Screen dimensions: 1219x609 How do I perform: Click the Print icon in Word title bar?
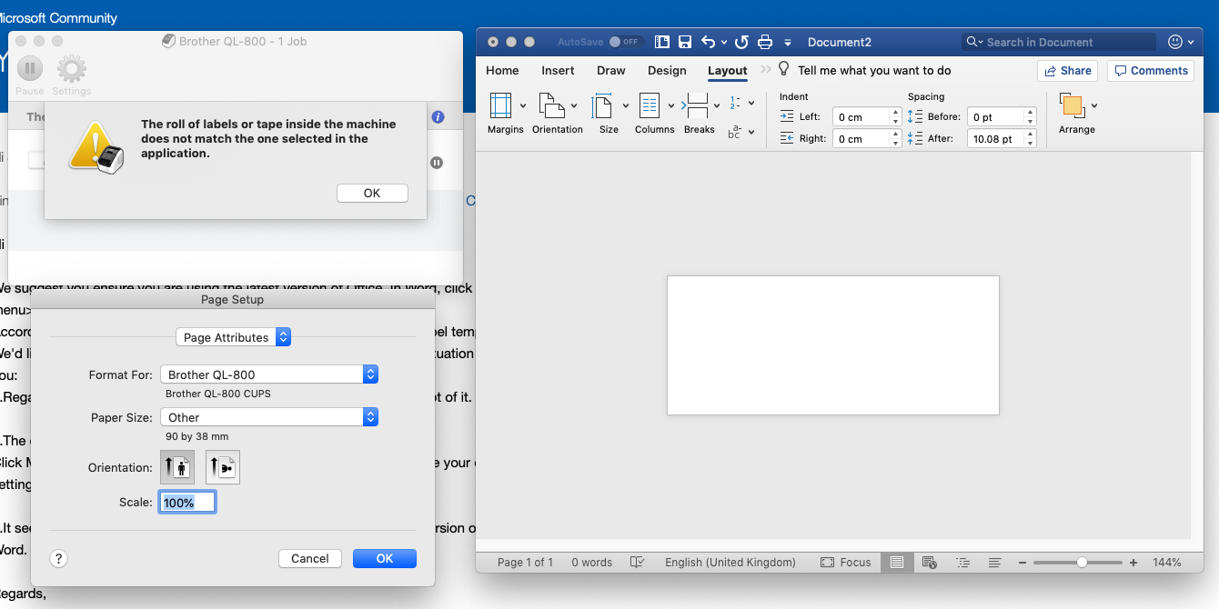pos(765,42)
